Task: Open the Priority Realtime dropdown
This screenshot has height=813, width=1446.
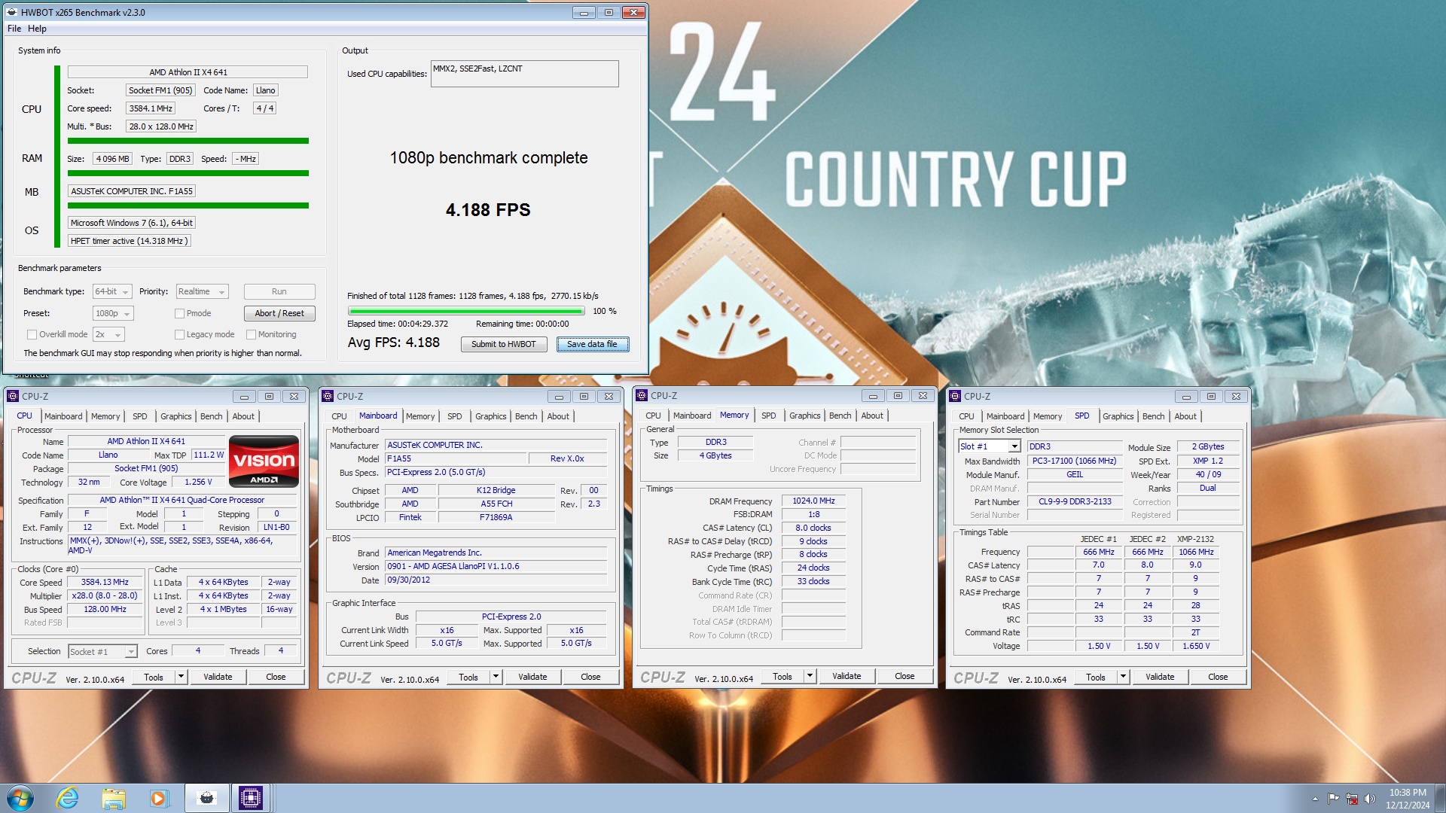Action: (202, 291)
